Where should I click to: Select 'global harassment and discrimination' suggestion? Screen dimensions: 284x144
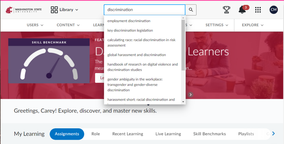[x=137, y=55]
